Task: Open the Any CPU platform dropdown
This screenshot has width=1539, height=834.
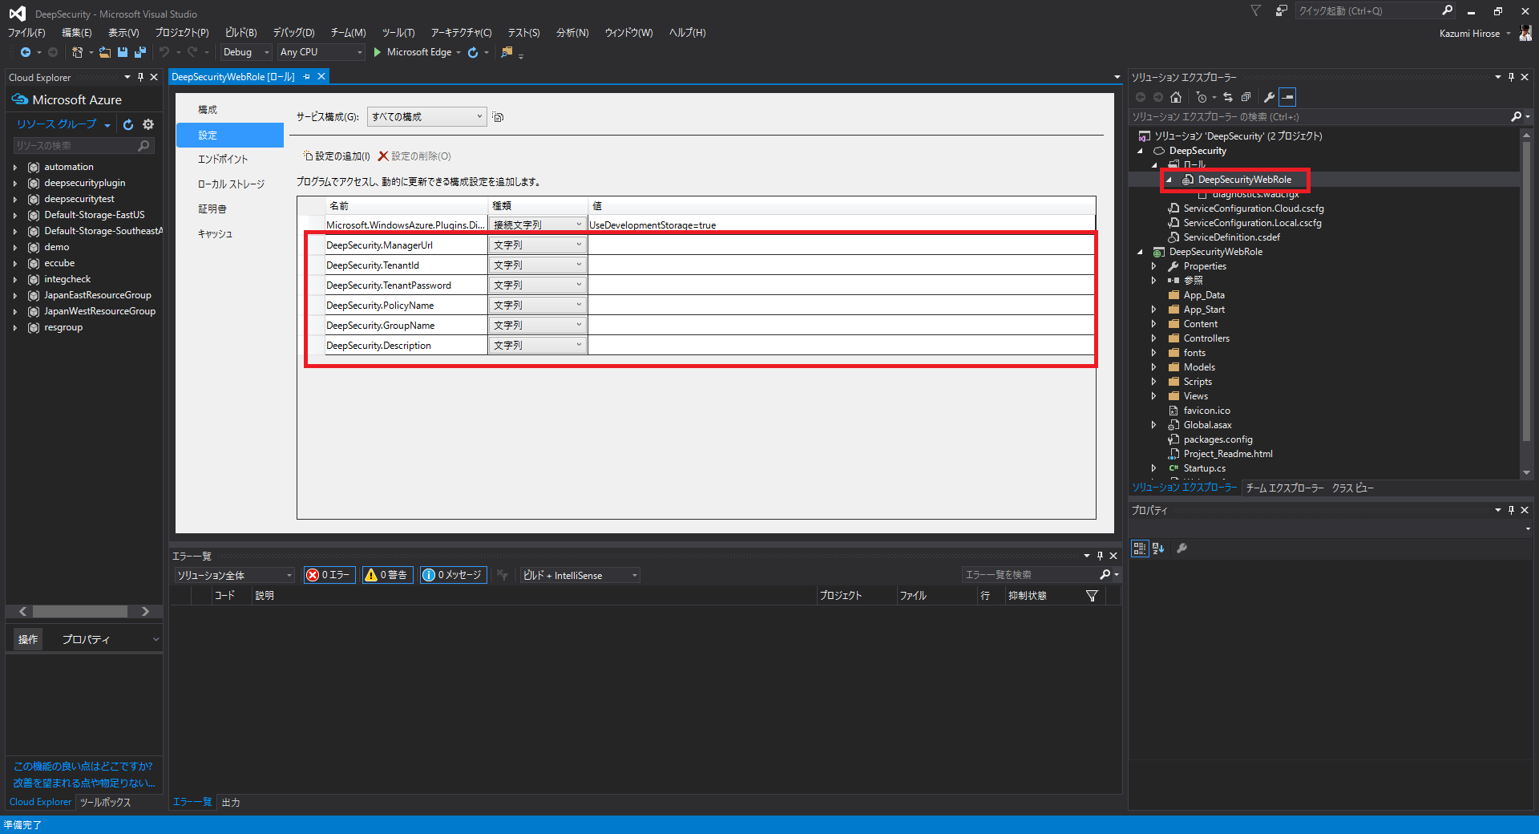Action: (x=321, y=52)
